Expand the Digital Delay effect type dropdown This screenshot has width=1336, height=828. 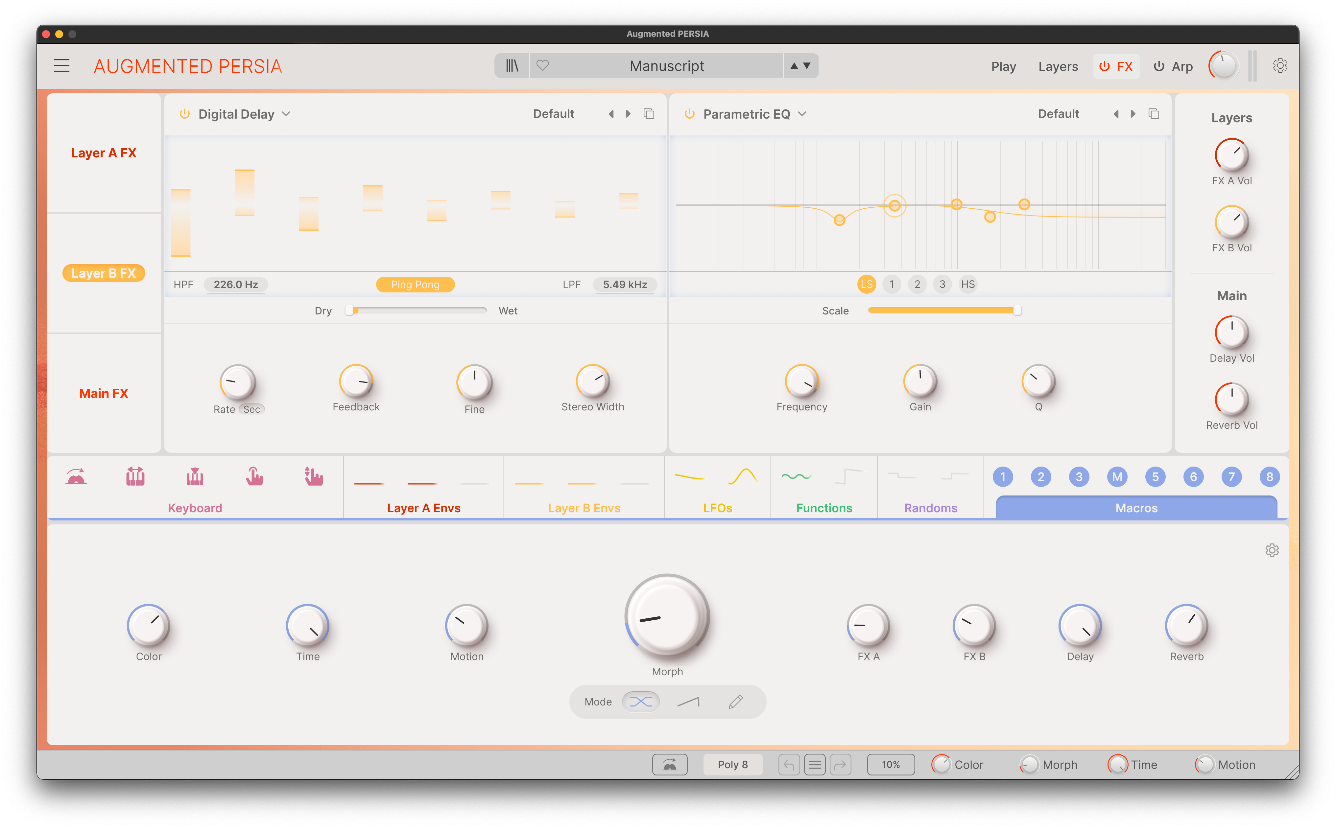[x=286, y=114]
